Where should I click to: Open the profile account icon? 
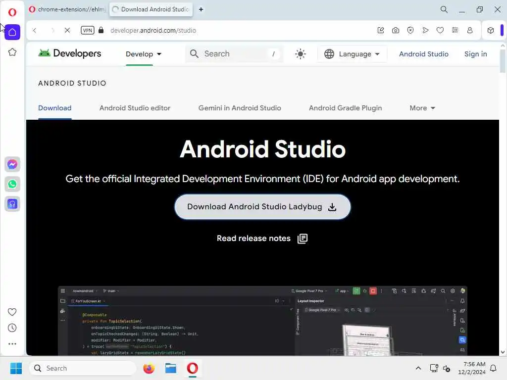tap(470, 30)
